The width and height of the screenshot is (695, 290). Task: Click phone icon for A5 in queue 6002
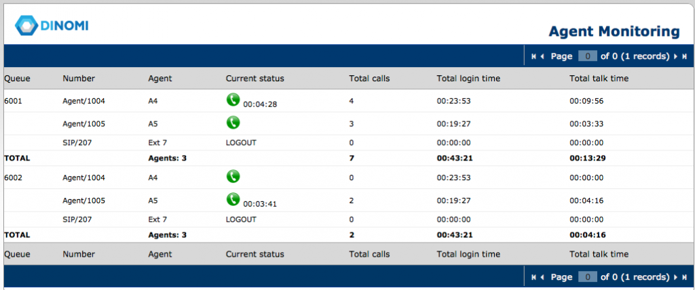tap(233, 199)
